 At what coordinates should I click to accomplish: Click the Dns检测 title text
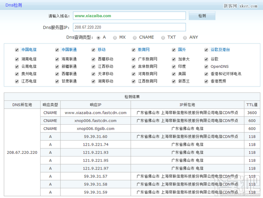(14, 5)
